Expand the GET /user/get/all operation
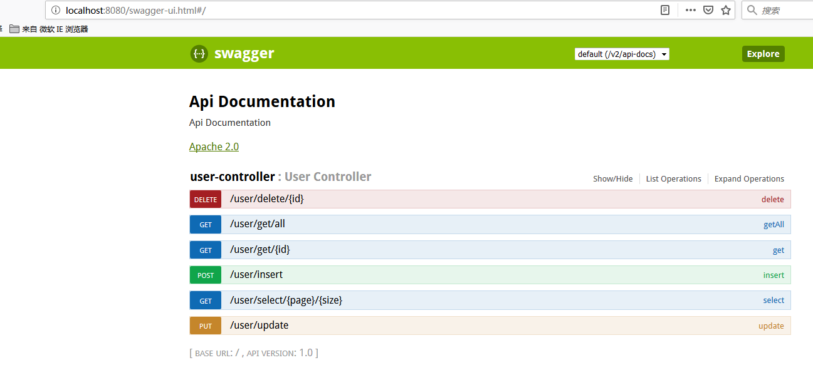The height and width of the screenshot is (380, 813). coord(490,224)
